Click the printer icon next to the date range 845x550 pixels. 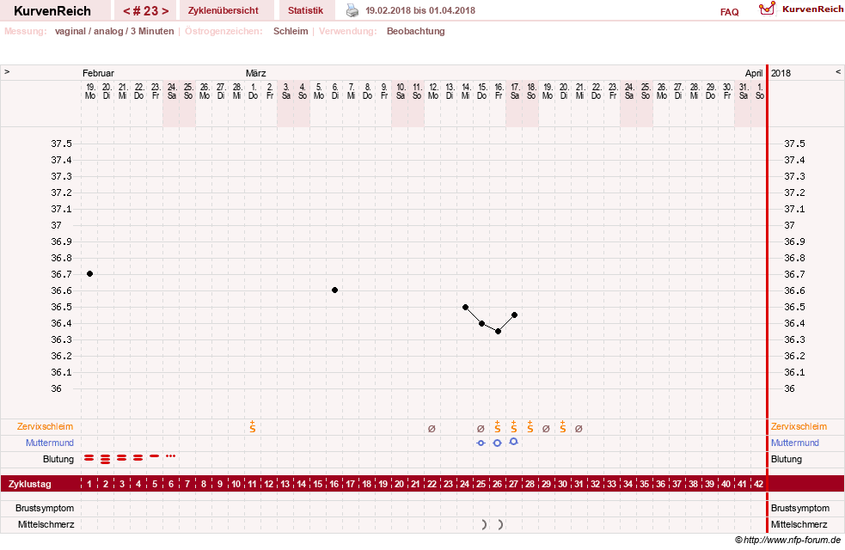point(352,10)
